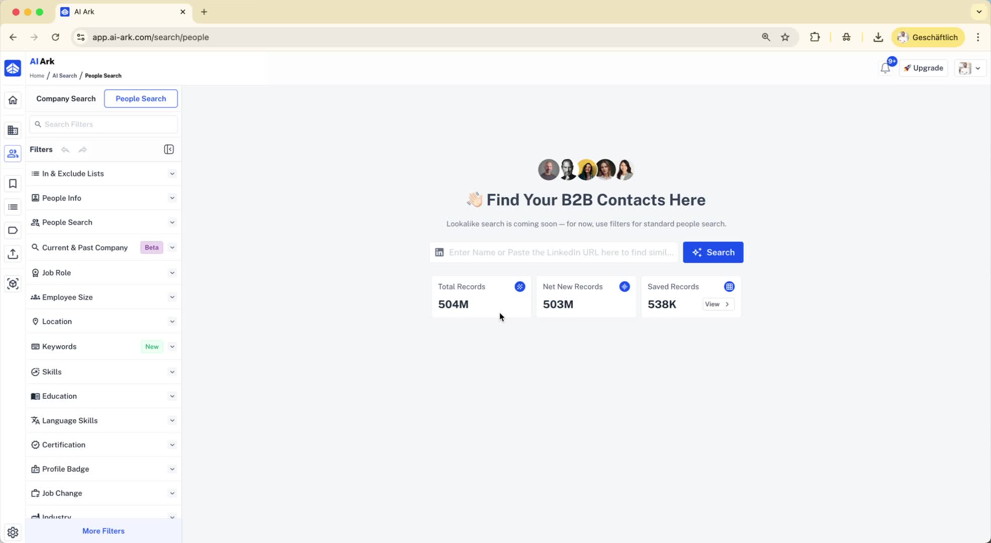Click the lists icon in sidebar
This screenshot has width=991, height=543.
click(13, 207)
